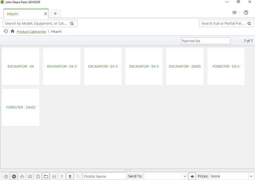This screenshot has height=180, width=255.
Task: Open the EXCAVATOR - ZAXIS category tile
Action: (185, 66)
